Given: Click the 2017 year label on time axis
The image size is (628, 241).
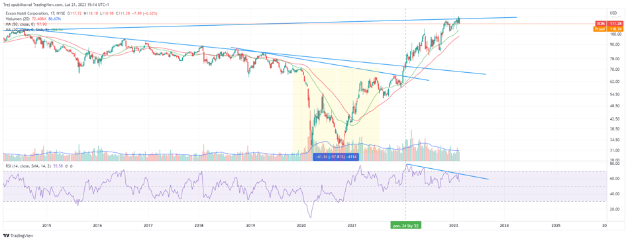Looking at the screenshot, I should 148,226.
